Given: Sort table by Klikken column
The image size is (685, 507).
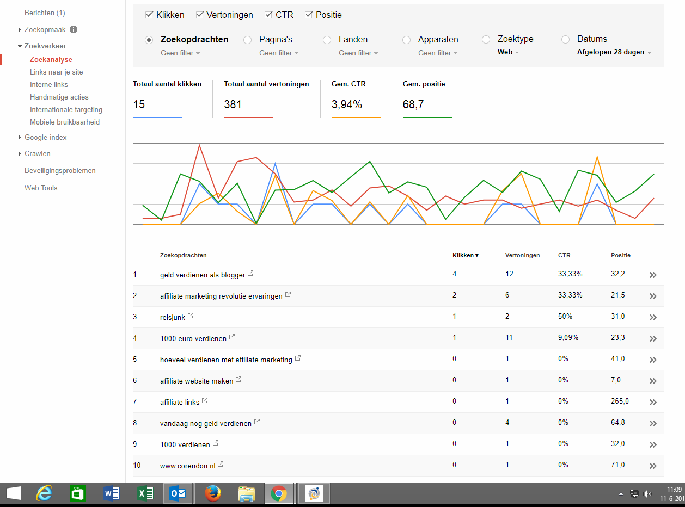Looking at the screenshot, I should coord(466,255).
